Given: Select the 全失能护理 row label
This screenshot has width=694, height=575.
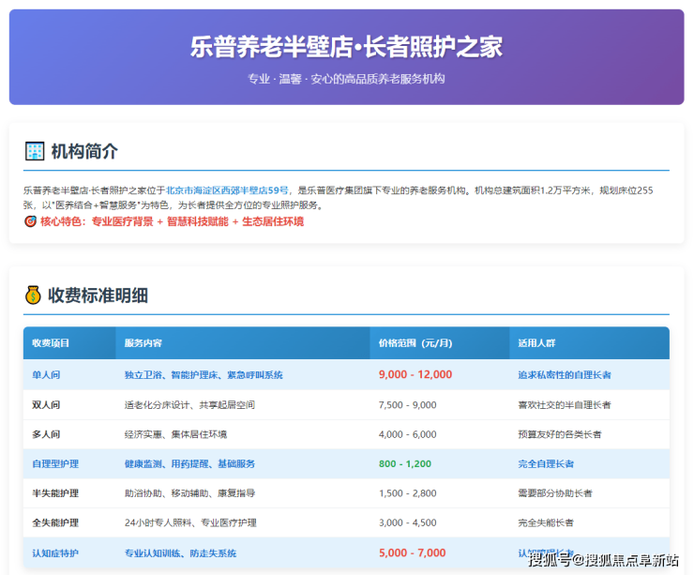Looking at the screenshot, I should [x=55, y=523].
